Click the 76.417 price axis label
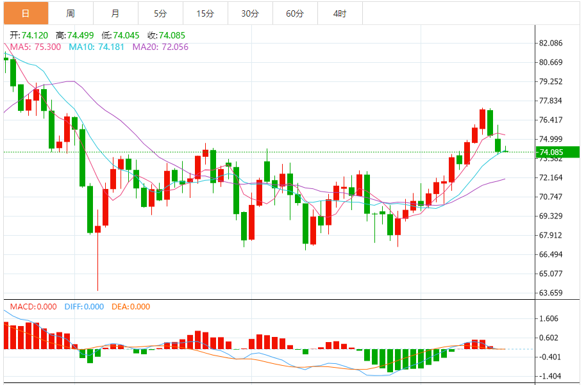 coord(551,120)
